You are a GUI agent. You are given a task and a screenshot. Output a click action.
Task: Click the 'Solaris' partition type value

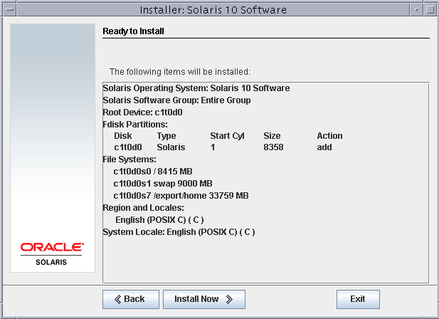[171, 147]
